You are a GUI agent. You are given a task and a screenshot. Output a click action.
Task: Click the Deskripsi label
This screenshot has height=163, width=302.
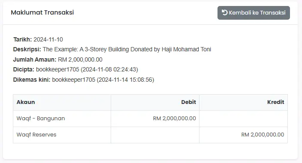click(x=27, y=49)
